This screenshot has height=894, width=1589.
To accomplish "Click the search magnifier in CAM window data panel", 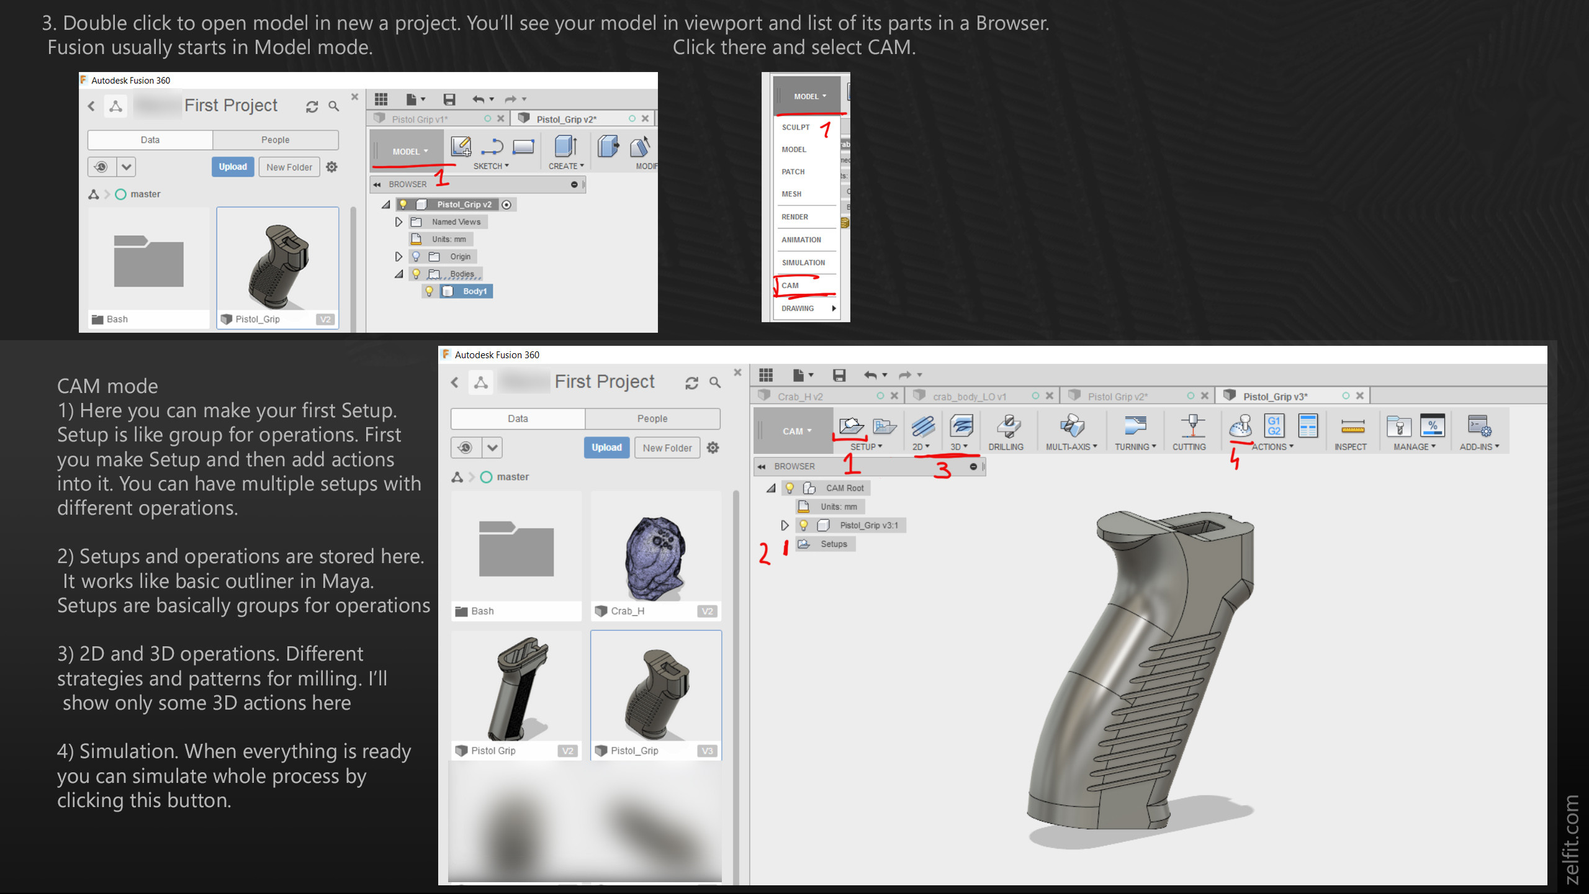I will pos(715,382).
